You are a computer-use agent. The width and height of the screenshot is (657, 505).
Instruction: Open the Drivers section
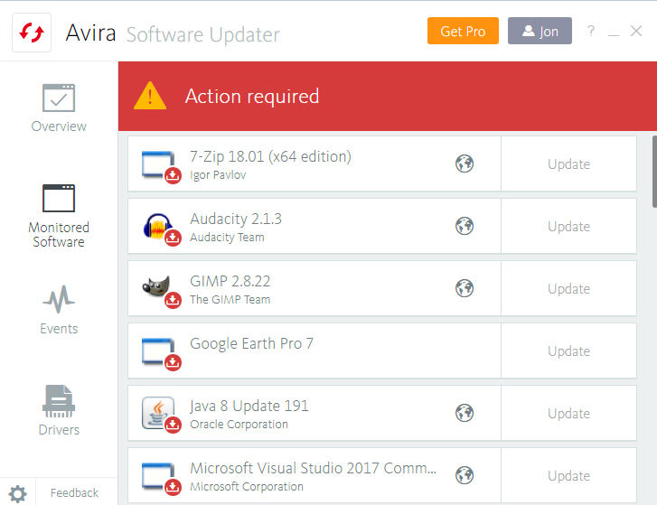[x=59, y=410]
